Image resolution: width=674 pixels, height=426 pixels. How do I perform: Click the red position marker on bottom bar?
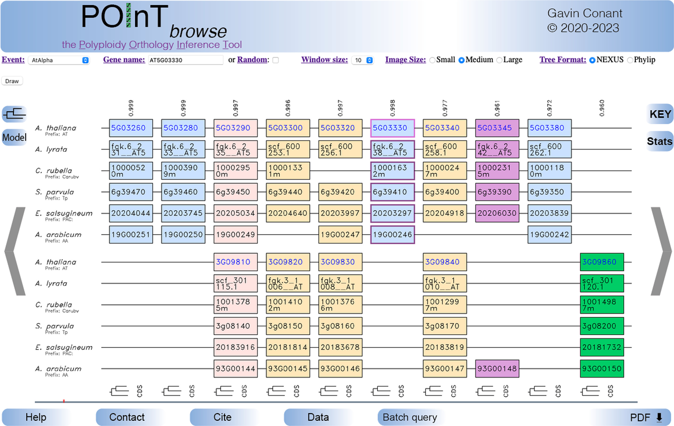(x=64, y=401)
